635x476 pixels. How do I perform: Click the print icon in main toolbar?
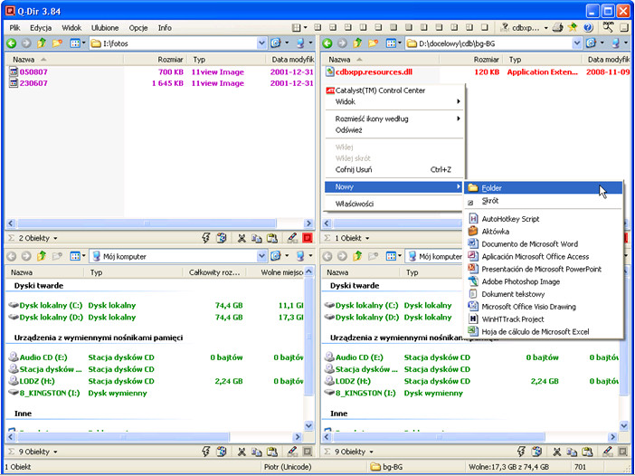pos(558,27)
